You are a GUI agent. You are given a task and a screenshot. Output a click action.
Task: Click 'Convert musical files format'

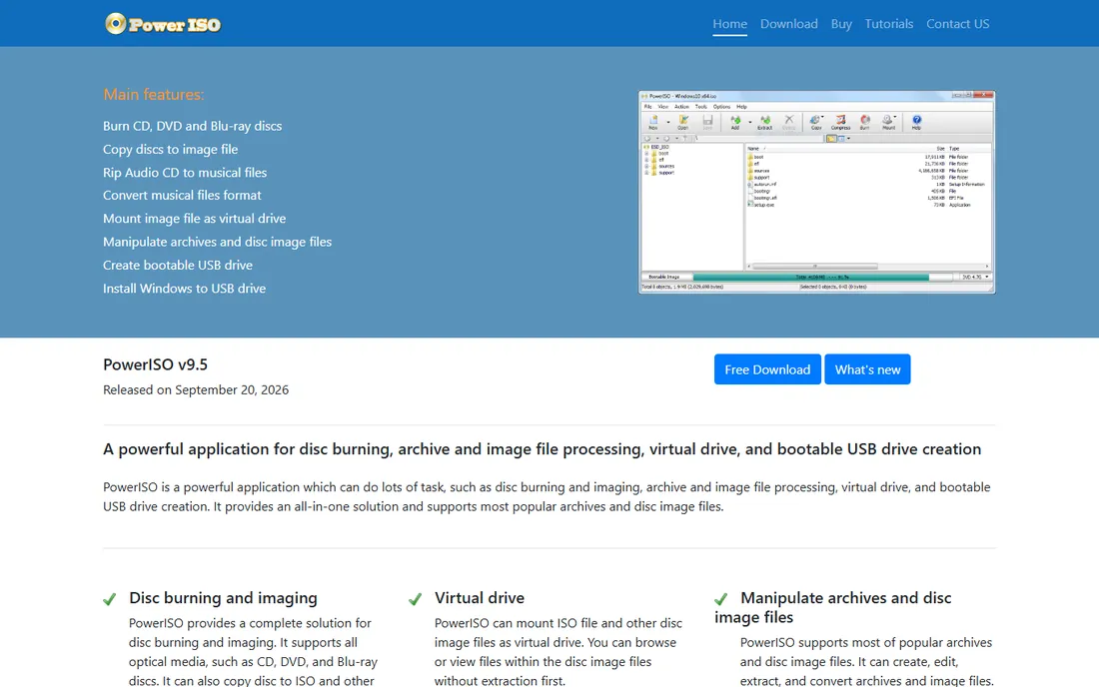click(182, 196)
